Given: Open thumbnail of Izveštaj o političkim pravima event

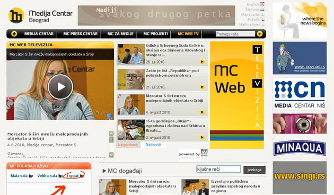Looking at the screenshot, I should (195, 187).
